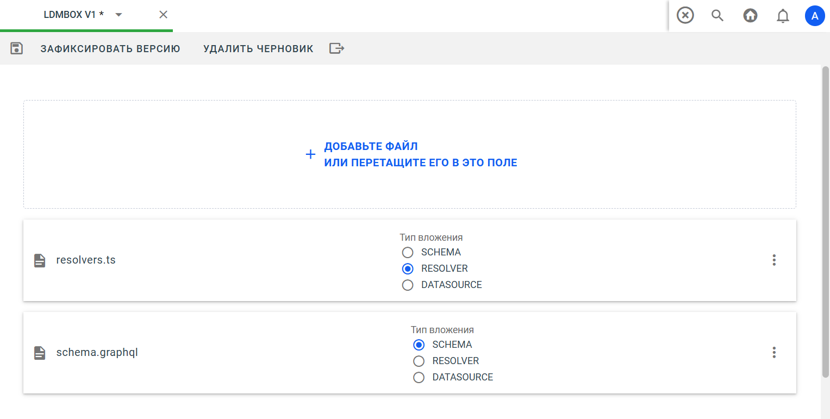Open the search magnifier
The width and height of the screenshot is (830, 419).
[x=717, y=16]
